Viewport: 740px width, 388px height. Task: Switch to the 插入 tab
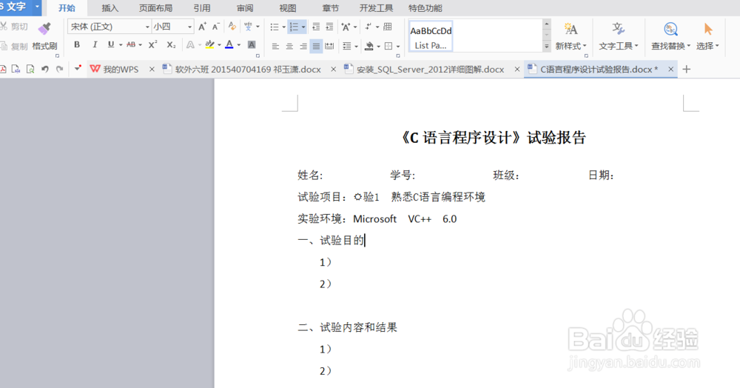(110, 8)
